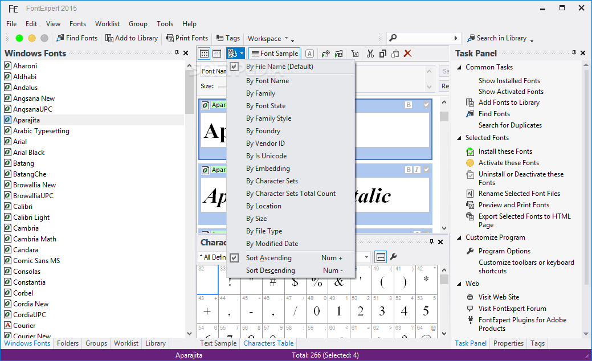Open the character set combo dropdown arrow
This screenshot has height=361, width=592.
[x=366, y=257]
